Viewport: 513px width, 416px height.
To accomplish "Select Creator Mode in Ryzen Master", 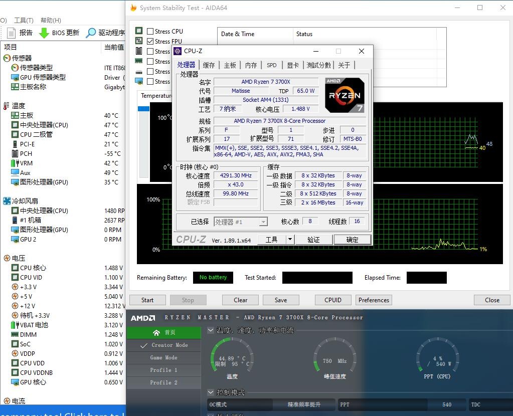I will [163, 345].
